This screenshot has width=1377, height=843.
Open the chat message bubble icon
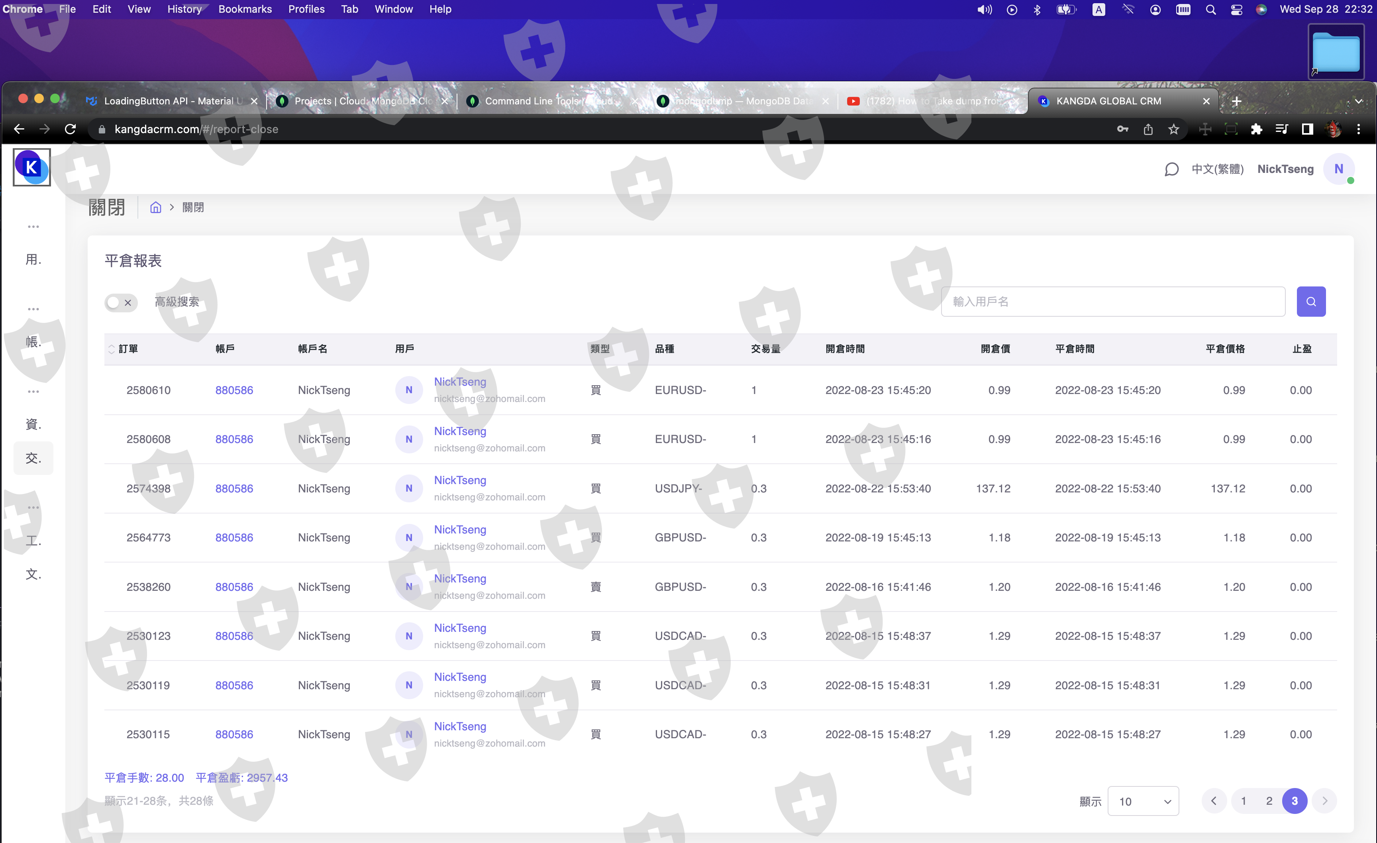point(1171,169)
